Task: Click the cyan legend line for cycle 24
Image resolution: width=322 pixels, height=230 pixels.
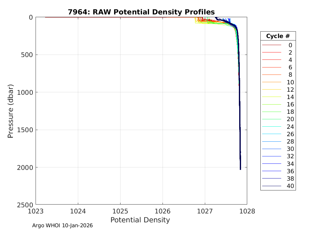Action: (271, 127)
